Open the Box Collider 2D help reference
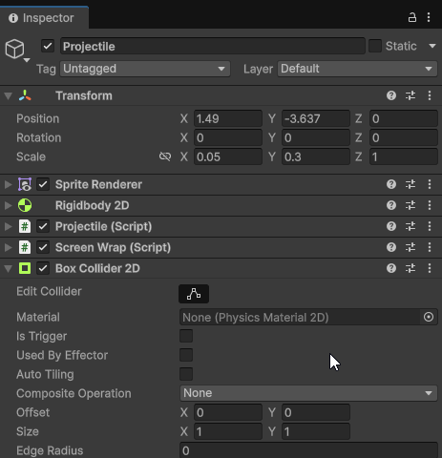The image size is (442, 458). pyautogui.click(x=391, y=268)
